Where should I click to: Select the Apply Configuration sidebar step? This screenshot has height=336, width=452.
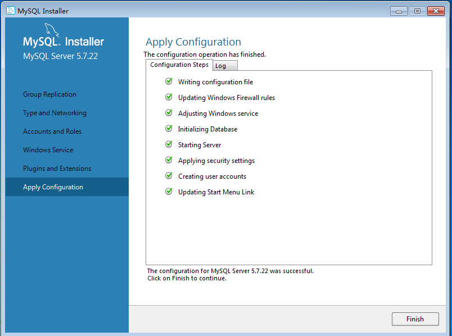click(x=53, y=187)
